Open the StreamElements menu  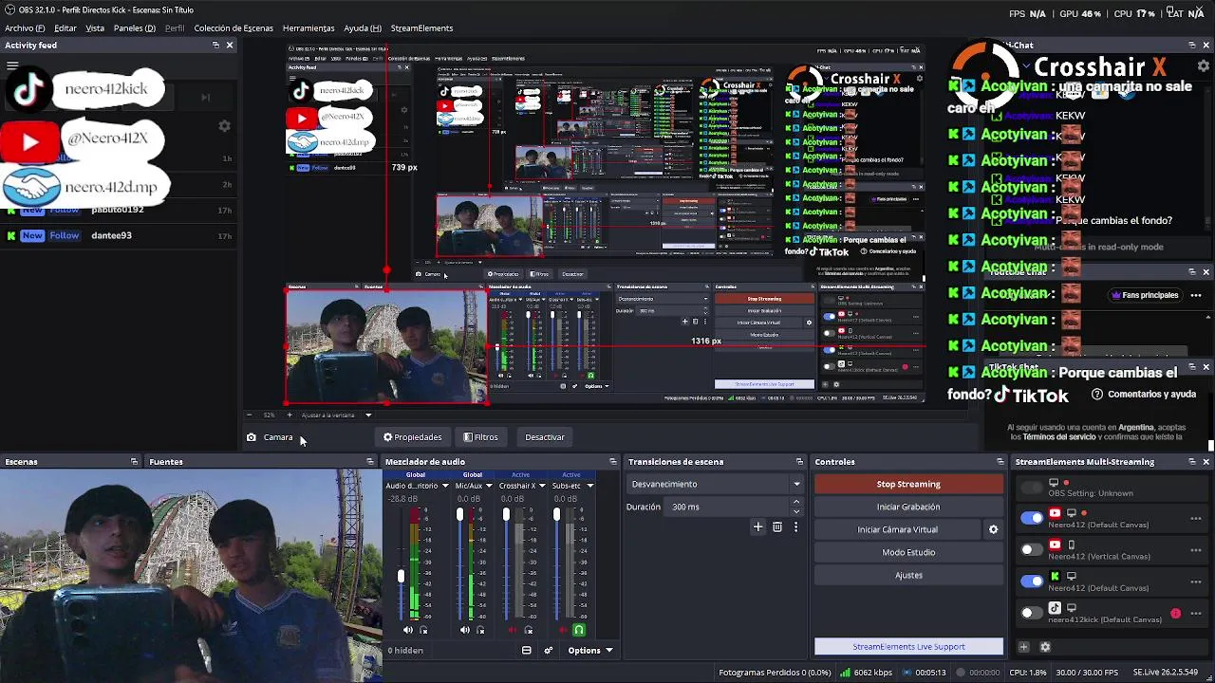point(421,28)
